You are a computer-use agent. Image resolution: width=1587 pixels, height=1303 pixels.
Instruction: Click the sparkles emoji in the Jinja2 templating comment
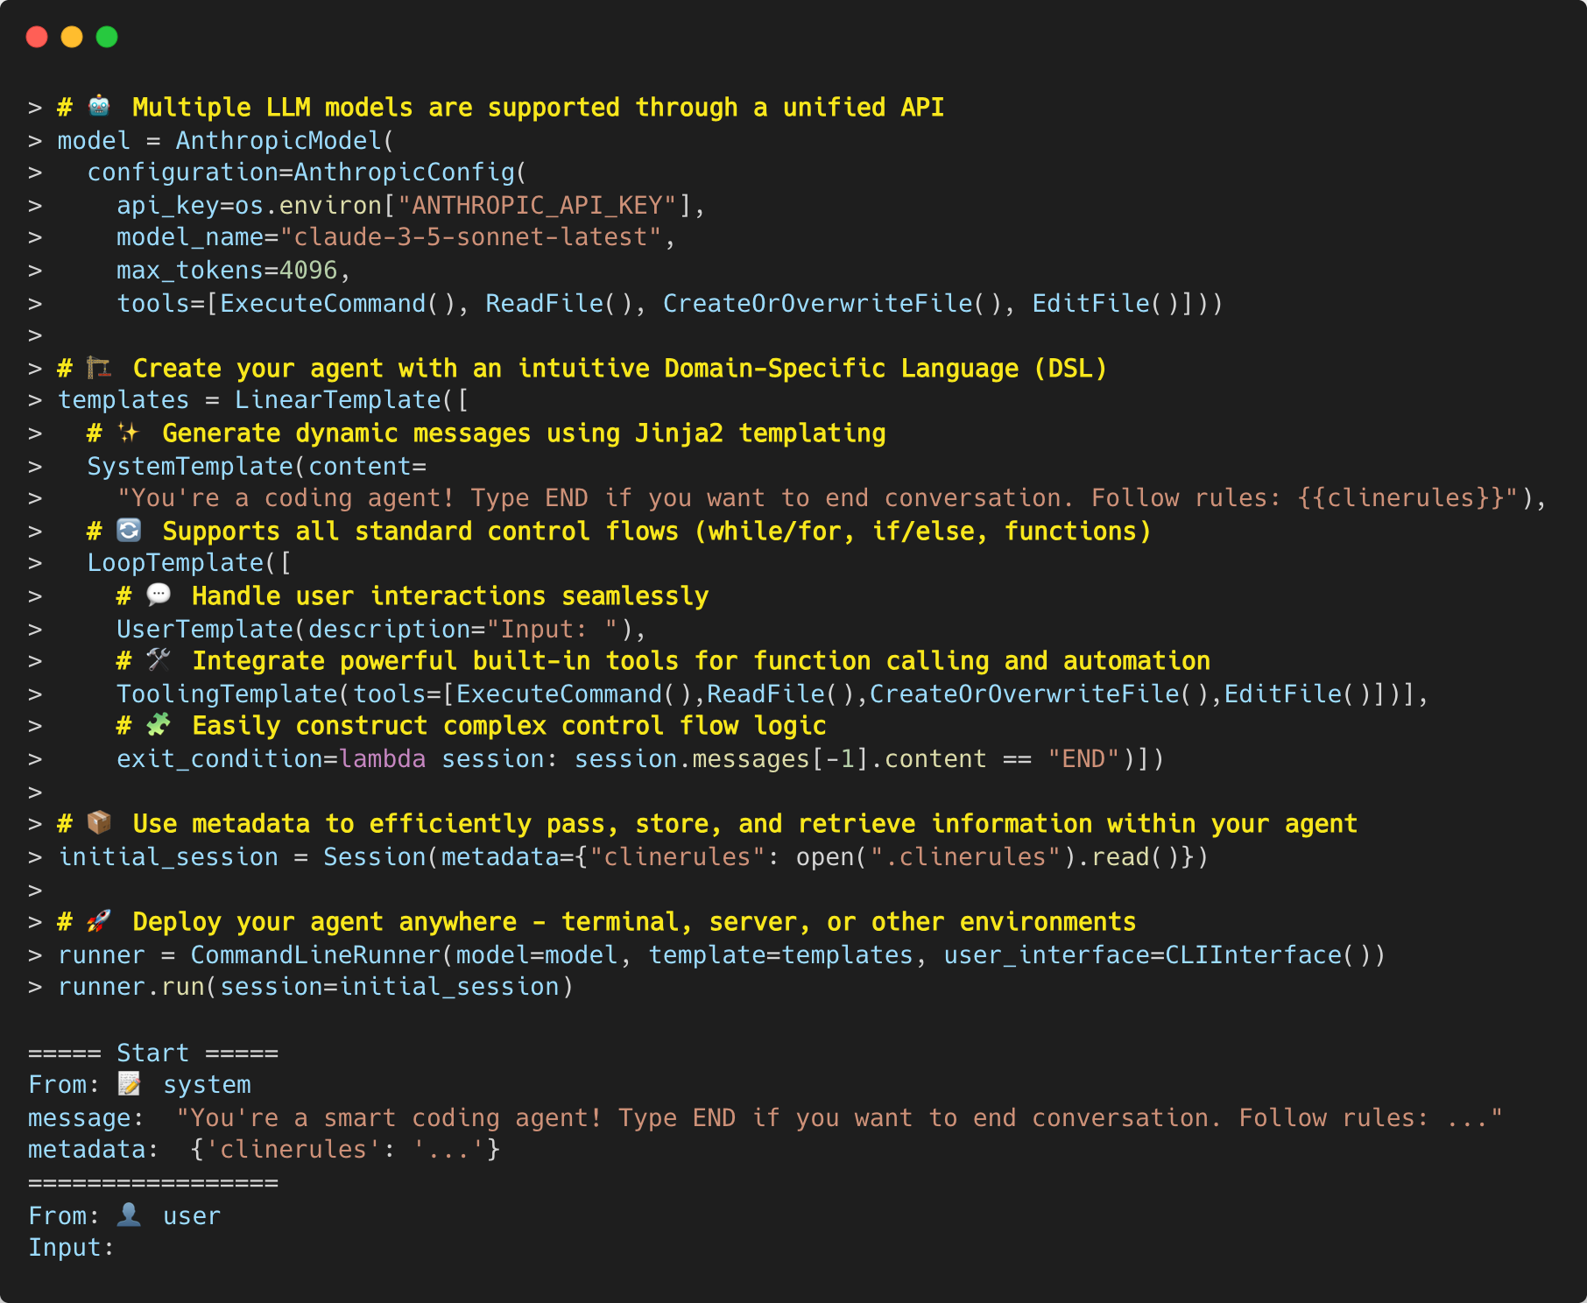pyautogui.click(x=130, y=433)
